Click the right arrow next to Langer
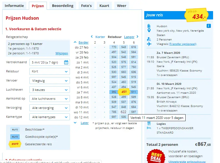Viewport: 220px width, 163px height. 138,37
